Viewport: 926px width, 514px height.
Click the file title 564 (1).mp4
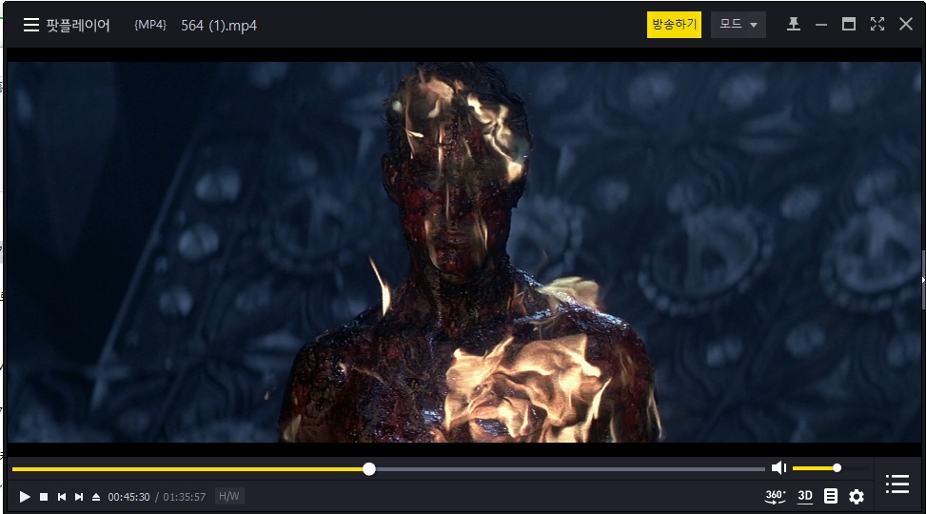click(x=219, y=26)
